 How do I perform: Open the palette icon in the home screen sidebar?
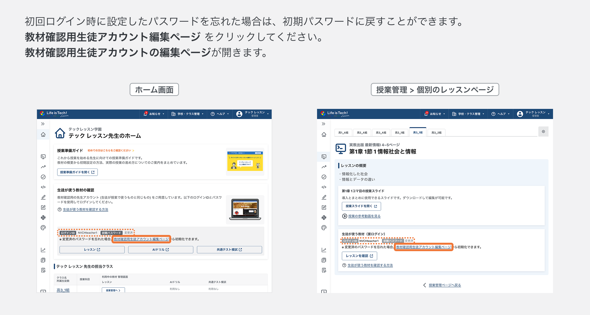click(x=43, y=227)
